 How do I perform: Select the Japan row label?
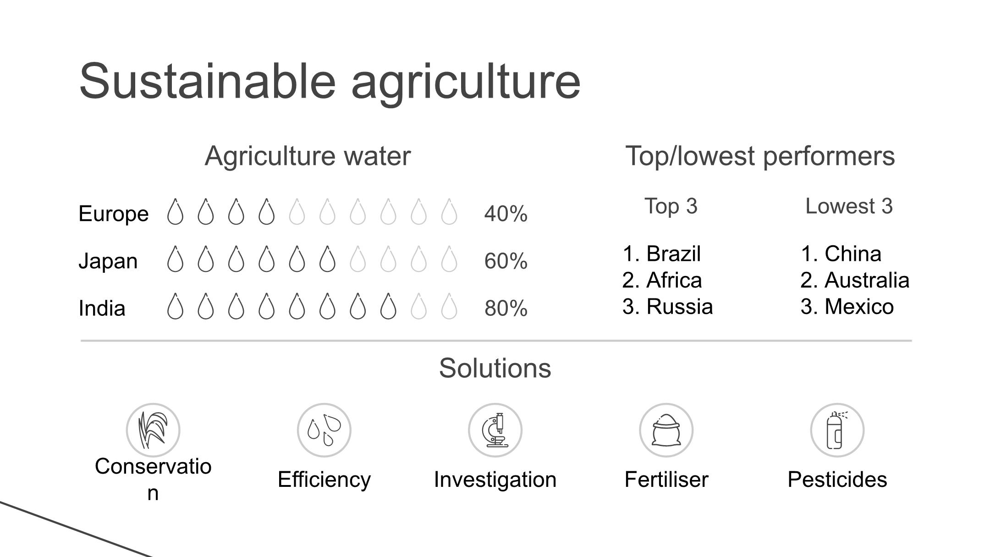point(108,261)
